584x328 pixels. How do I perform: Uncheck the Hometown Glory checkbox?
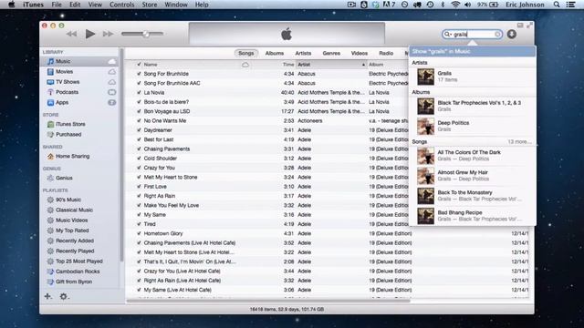pos(139,233)
